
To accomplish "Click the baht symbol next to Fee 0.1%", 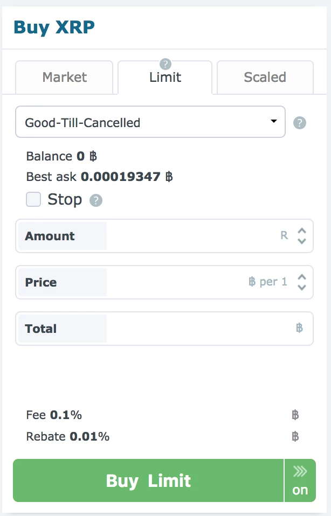I will click(x=296, y=415).
